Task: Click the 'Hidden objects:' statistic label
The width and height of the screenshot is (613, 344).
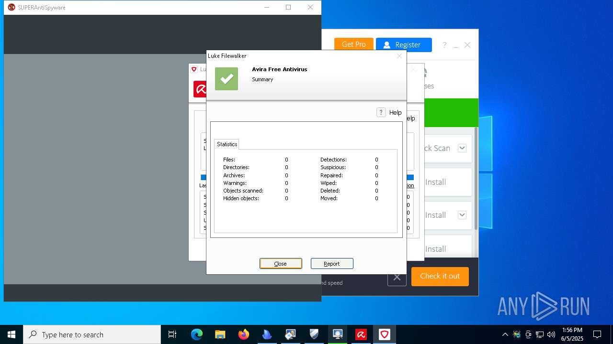Action: pos(241,198)
